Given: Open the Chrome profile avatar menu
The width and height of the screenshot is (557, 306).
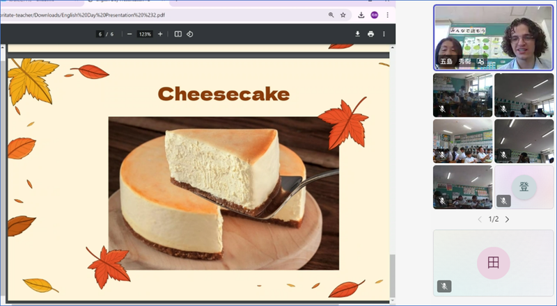Looking at the screenshot, I should 375,15.
